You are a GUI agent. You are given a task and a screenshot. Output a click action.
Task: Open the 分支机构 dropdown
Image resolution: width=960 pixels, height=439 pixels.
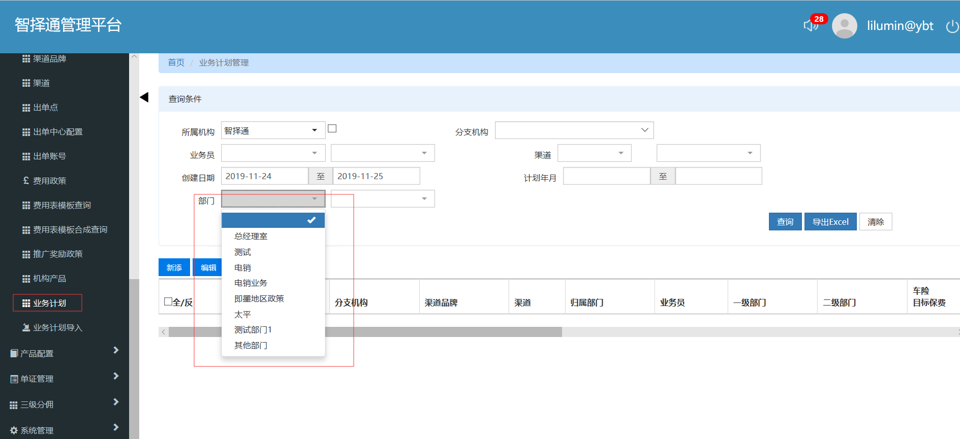click(x=574, y=130)
